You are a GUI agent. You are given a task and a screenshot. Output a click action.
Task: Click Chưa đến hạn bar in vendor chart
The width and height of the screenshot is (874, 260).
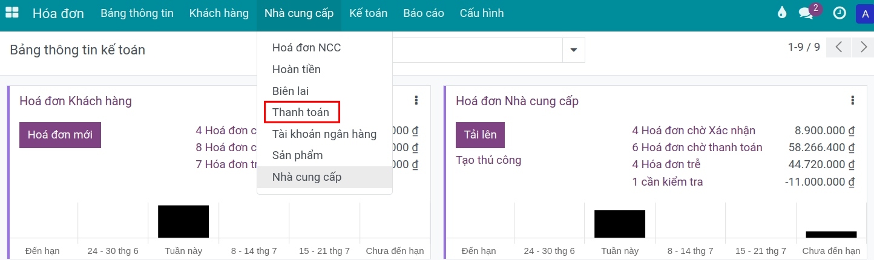(831, 235)
